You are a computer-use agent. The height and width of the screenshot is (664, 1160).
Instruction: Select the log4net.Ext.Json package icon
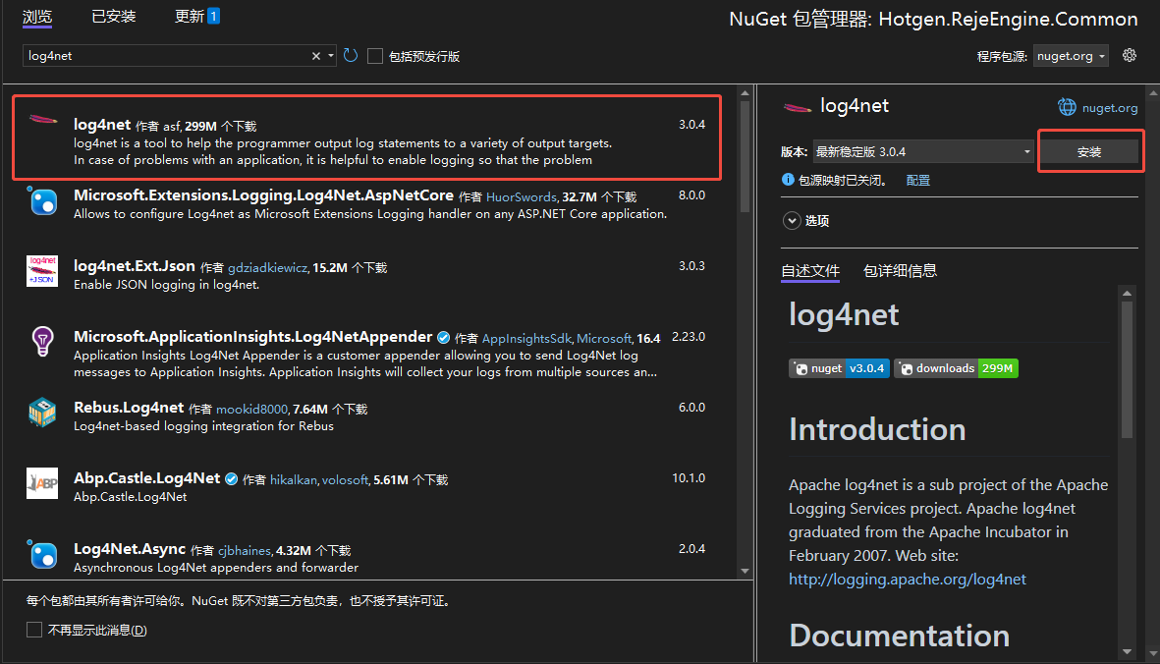[x=42, y=271]
